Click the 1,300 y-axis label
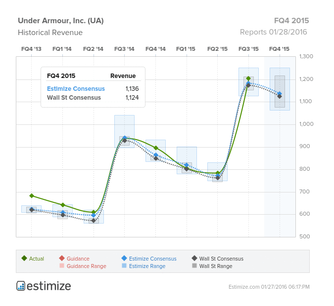 coord(306,56)
